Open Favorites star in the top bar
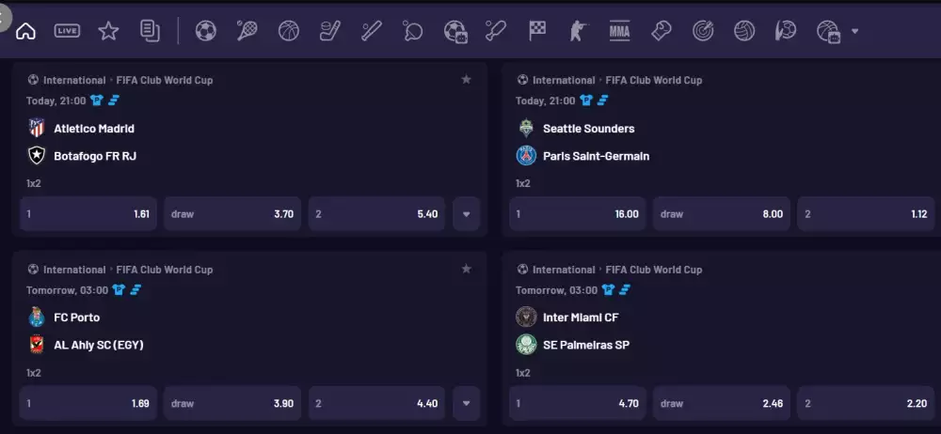941x434 pixels. (x=108, y=31)
